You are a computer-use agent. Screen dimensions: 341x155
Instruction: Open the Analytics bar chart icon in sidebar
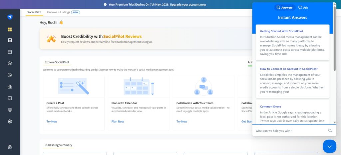point(10,87)
